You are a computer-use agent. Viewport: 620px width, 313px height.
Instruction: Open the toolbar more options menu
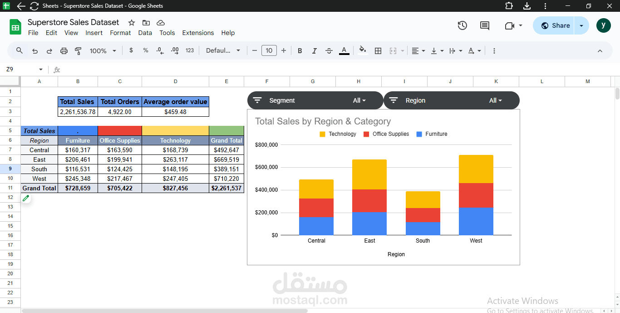[x=494, y=51]
